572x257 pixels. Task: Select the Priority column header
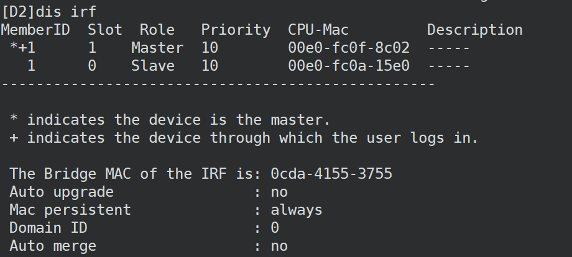coord(236,30)
